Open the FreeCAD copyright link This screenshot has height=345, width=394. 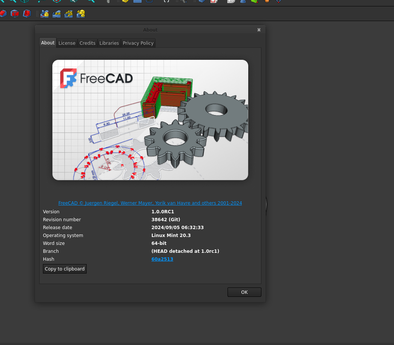(x=150, y=203)
